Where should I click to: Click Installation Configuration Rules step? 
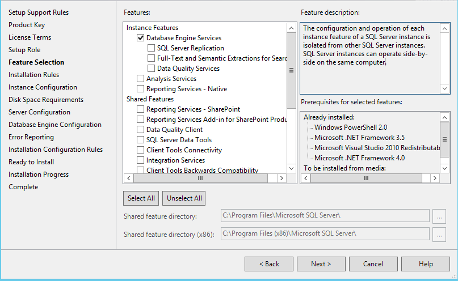[x=56, y=150]
